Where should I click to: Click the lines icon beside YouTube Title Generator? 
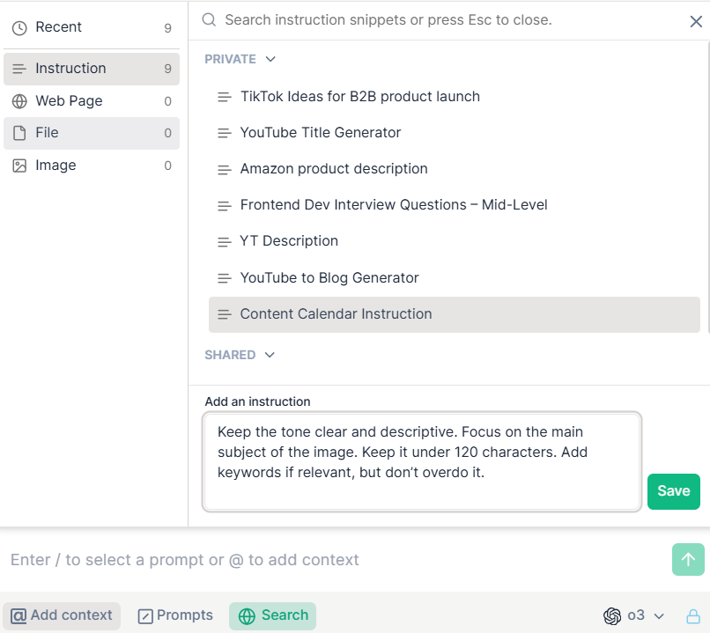(224, 133)
